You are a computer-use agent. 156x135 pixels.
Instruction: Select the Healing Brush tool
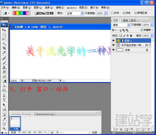click(x=4, y=58)
